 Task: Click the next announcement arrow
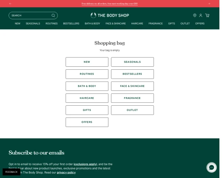[209, 4]
